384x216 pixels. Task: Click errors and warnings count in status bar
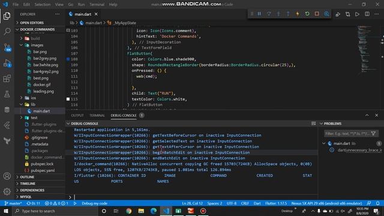(56, 203)
